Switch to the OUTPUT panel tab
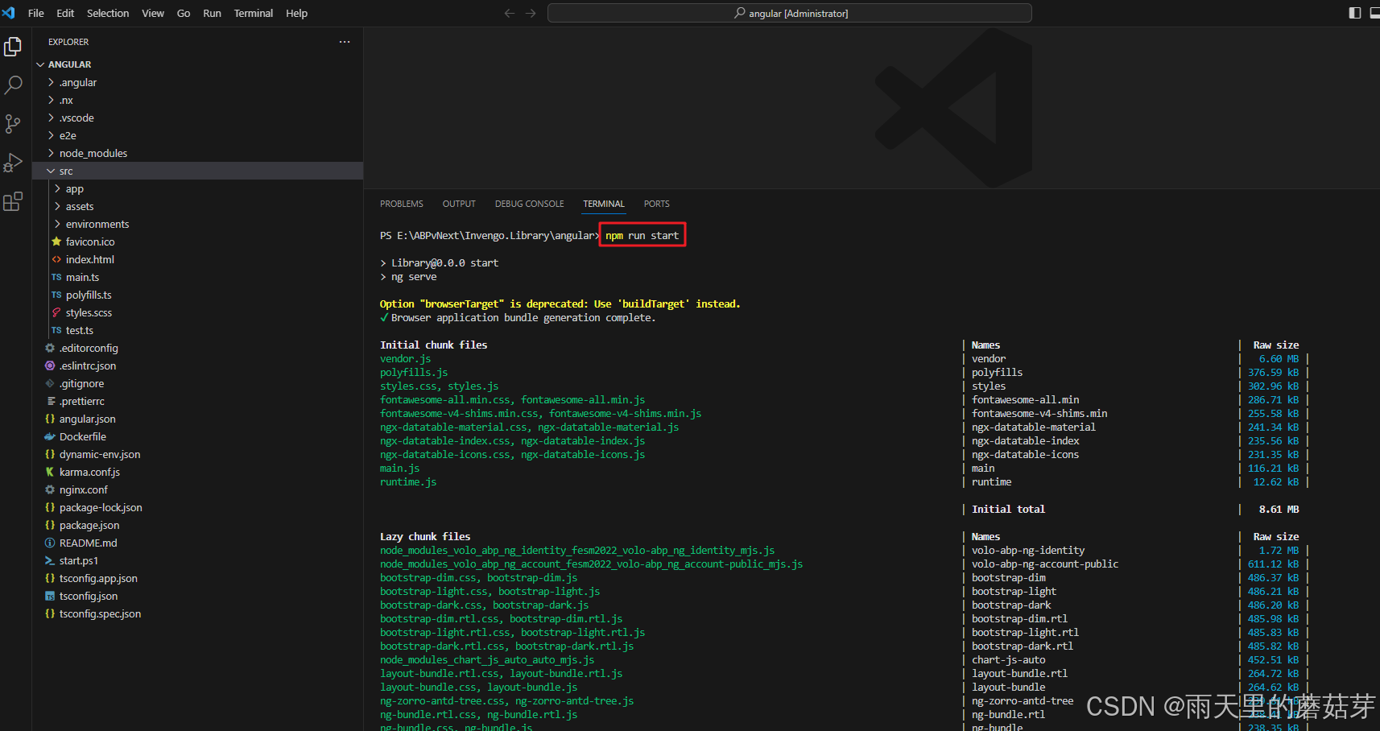 click(459, 204)
